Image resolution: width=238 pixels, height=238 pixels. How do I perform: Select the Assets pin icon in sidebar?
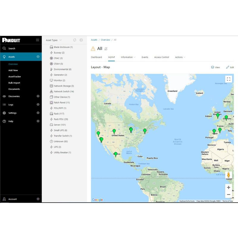tap(4, 57)
